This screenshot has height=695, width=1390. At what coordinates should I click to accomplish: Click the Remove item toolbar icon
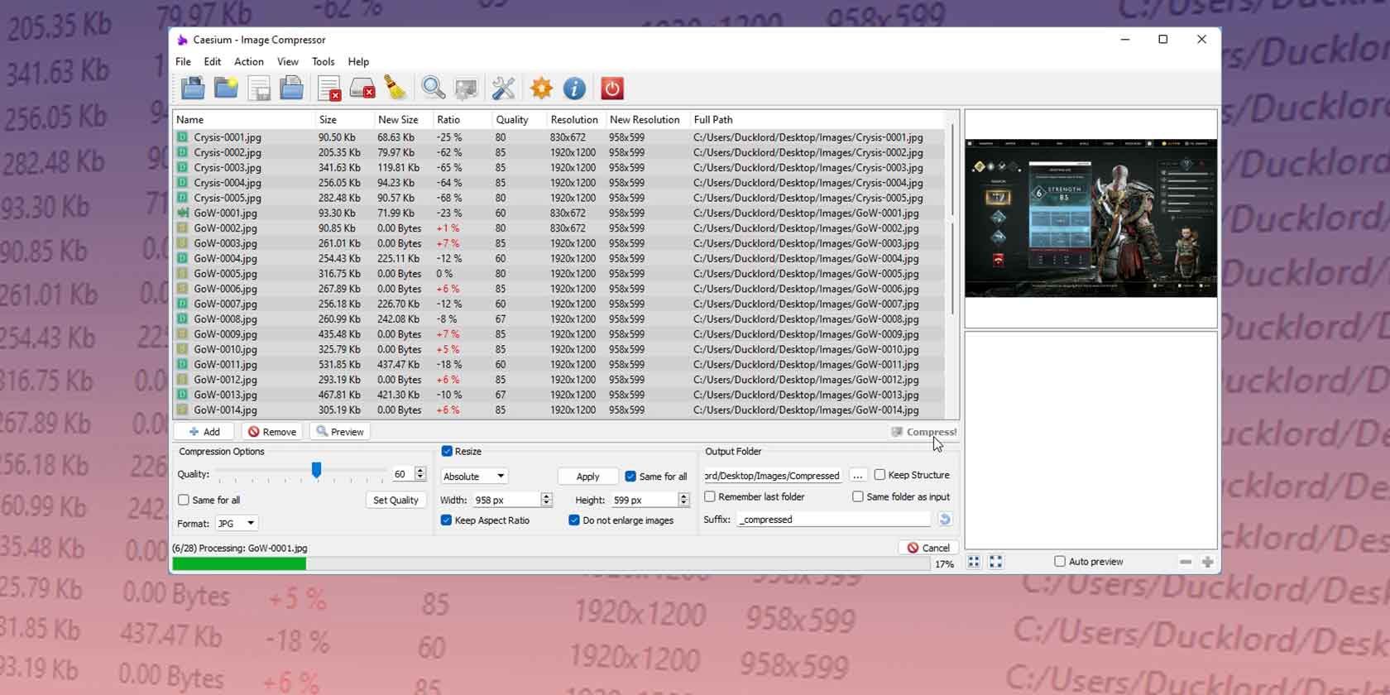(329, 88)
